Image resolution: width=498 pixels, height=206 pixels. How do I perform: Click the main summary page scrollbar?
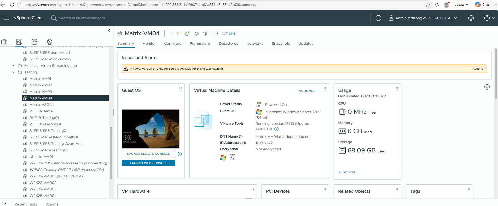[496, 74]
